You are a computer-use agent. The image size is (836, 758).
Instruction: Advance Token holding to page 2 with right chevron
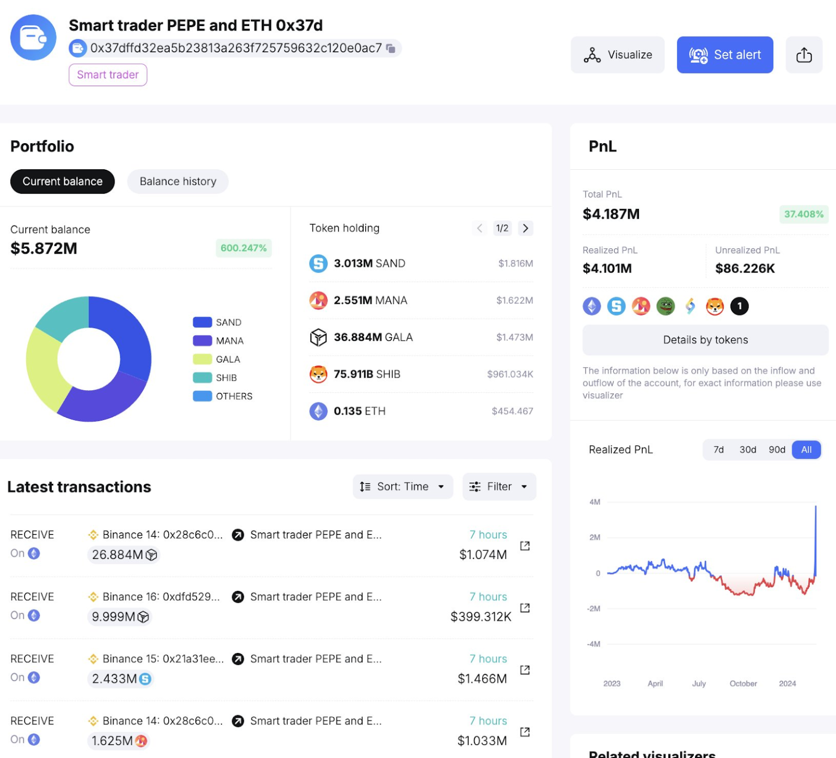click(525, 228)
